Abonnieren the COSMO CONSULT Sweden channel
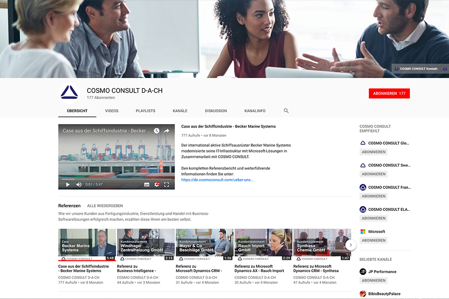 [373, 174]
